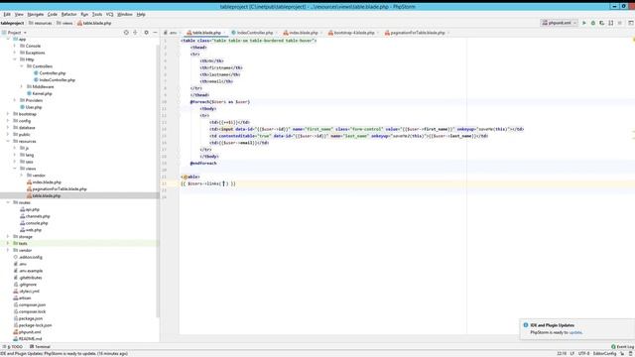635x357 pixels.
Task: Open Project panel settings gear
Action: coord(146,33)
